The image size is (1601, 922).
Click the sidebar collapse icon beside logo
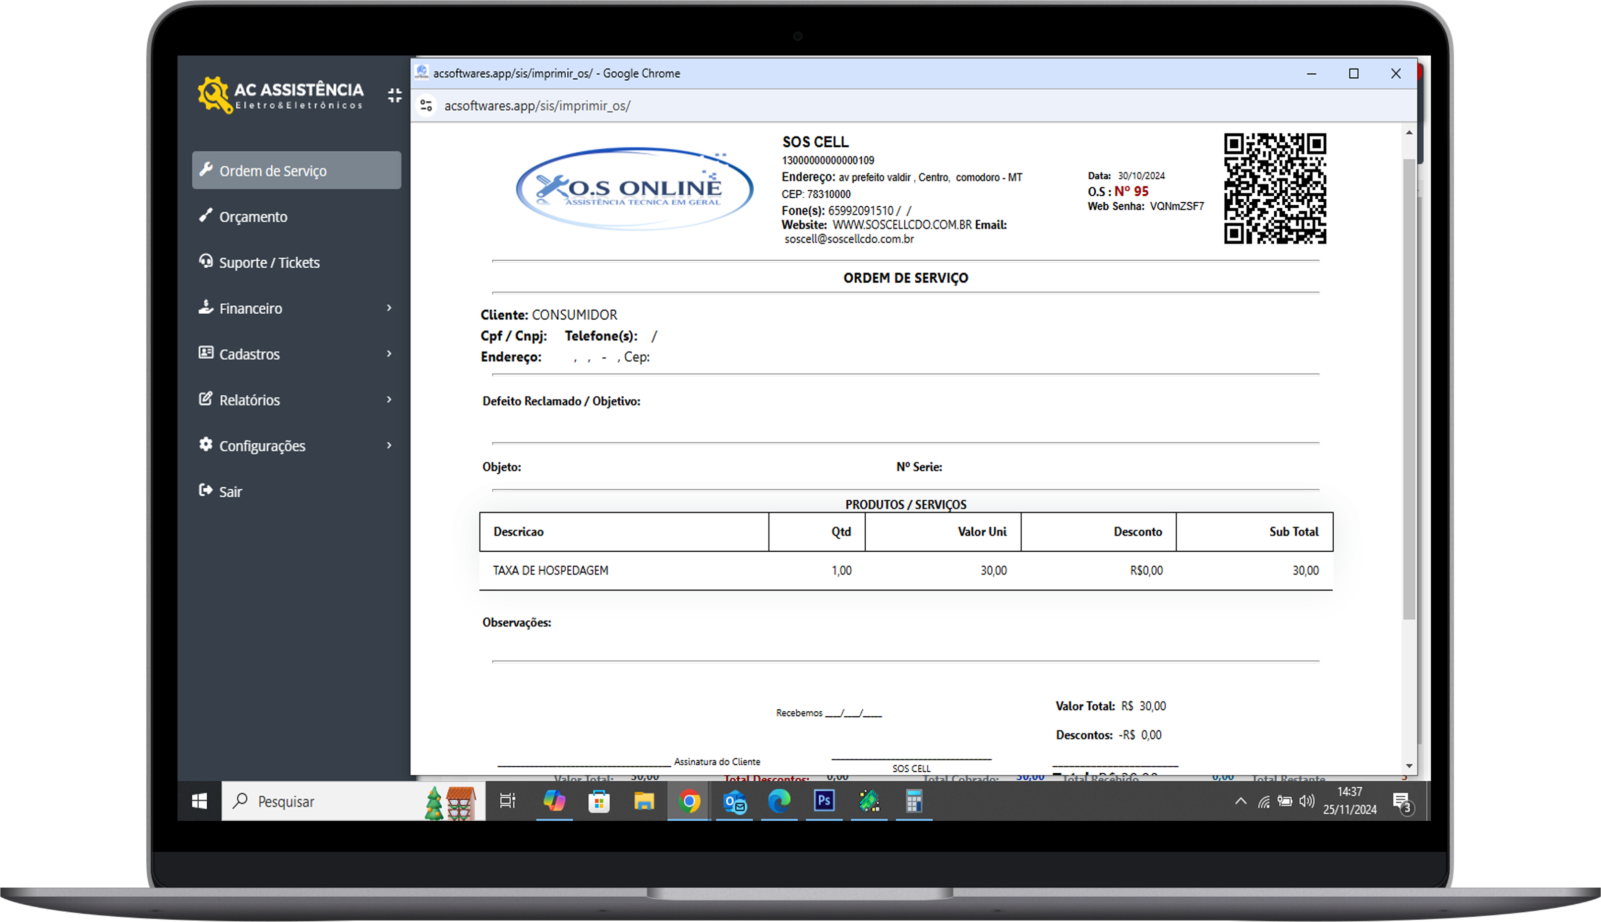(x=395, y=96)
